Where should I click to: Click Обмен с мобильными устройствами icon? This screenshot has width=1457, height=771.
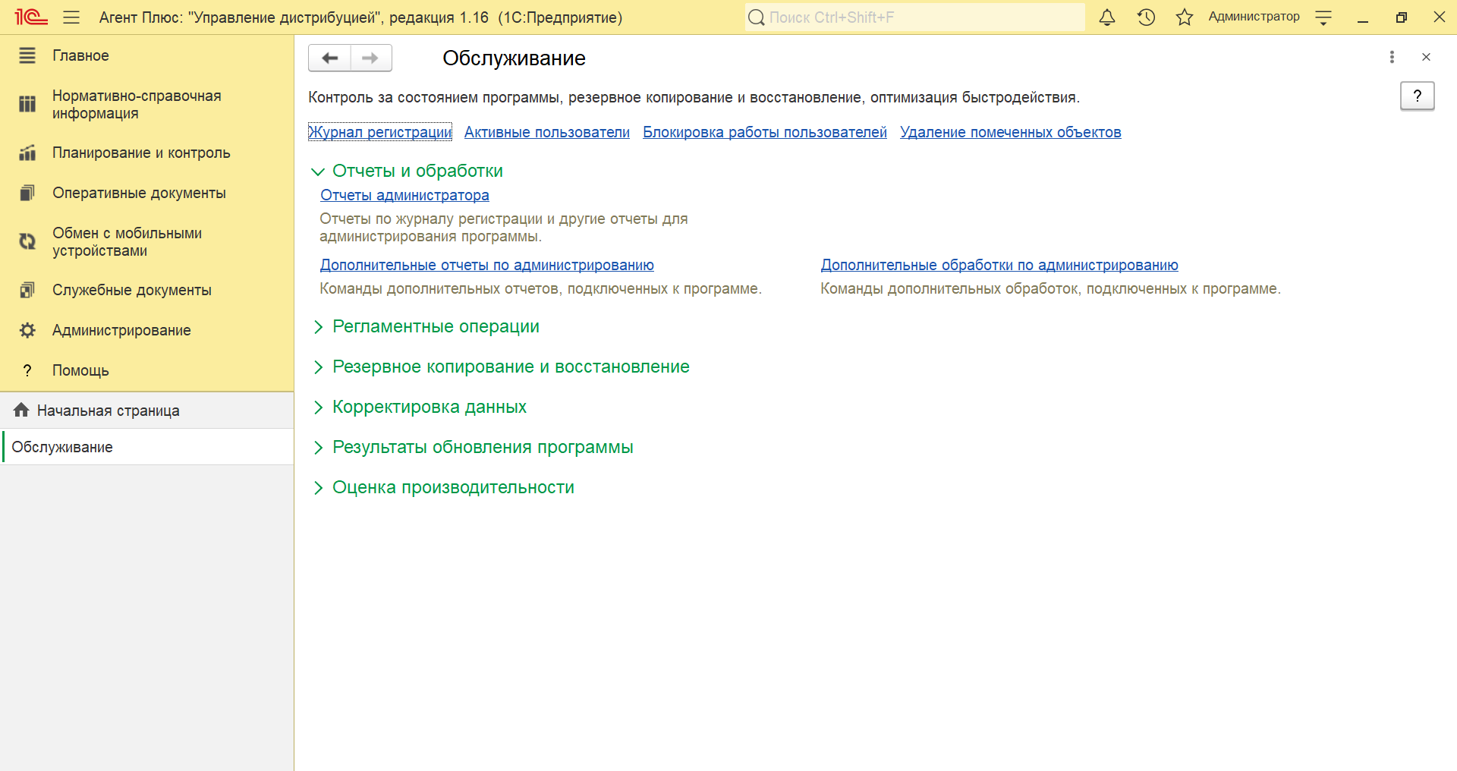tap(27, 241)
